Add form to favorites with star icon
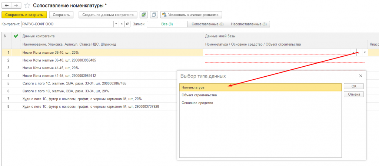The image size is (379, 166). click(27, 6)
